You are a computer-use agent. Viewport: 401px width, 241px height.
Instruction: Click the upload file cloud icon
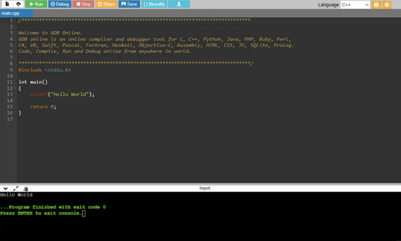(18, 4)
